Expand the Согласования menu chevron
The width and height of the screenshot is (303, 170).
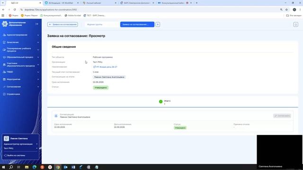(38, 87)
